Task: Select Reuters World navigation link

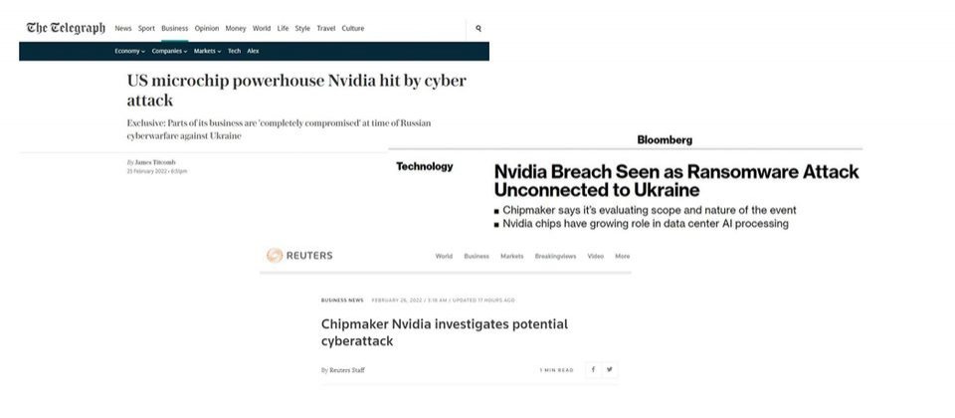Action: coord(444,256)
